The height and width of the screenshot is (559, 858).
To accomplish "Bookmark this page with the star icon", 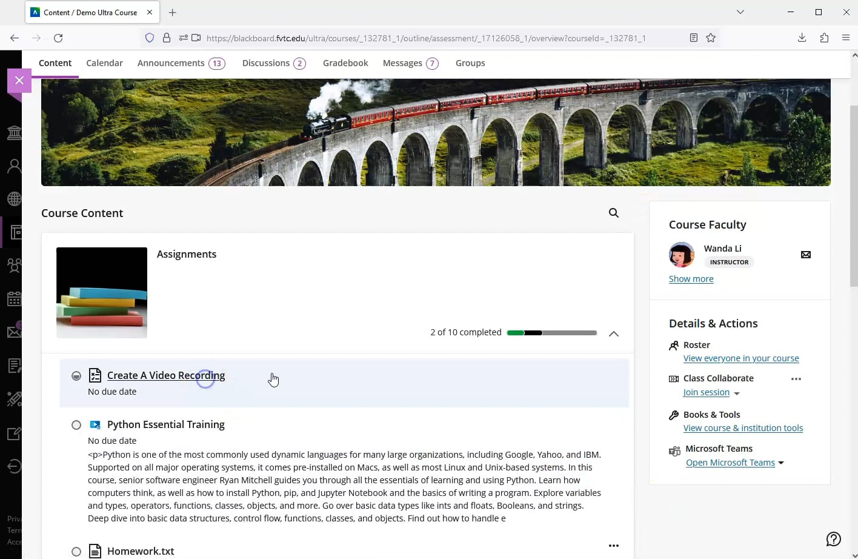I will point(711,38).
